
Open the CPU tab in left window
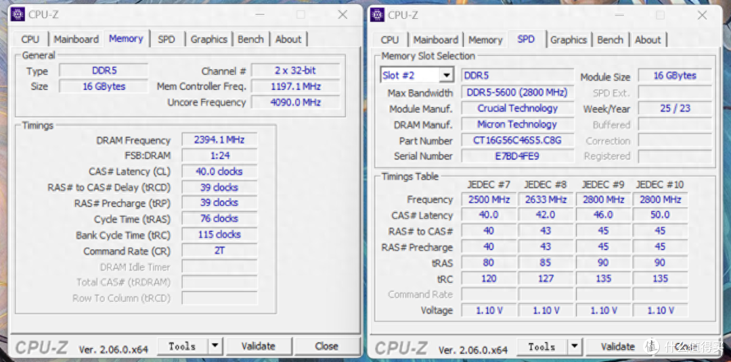coord(30,40)
